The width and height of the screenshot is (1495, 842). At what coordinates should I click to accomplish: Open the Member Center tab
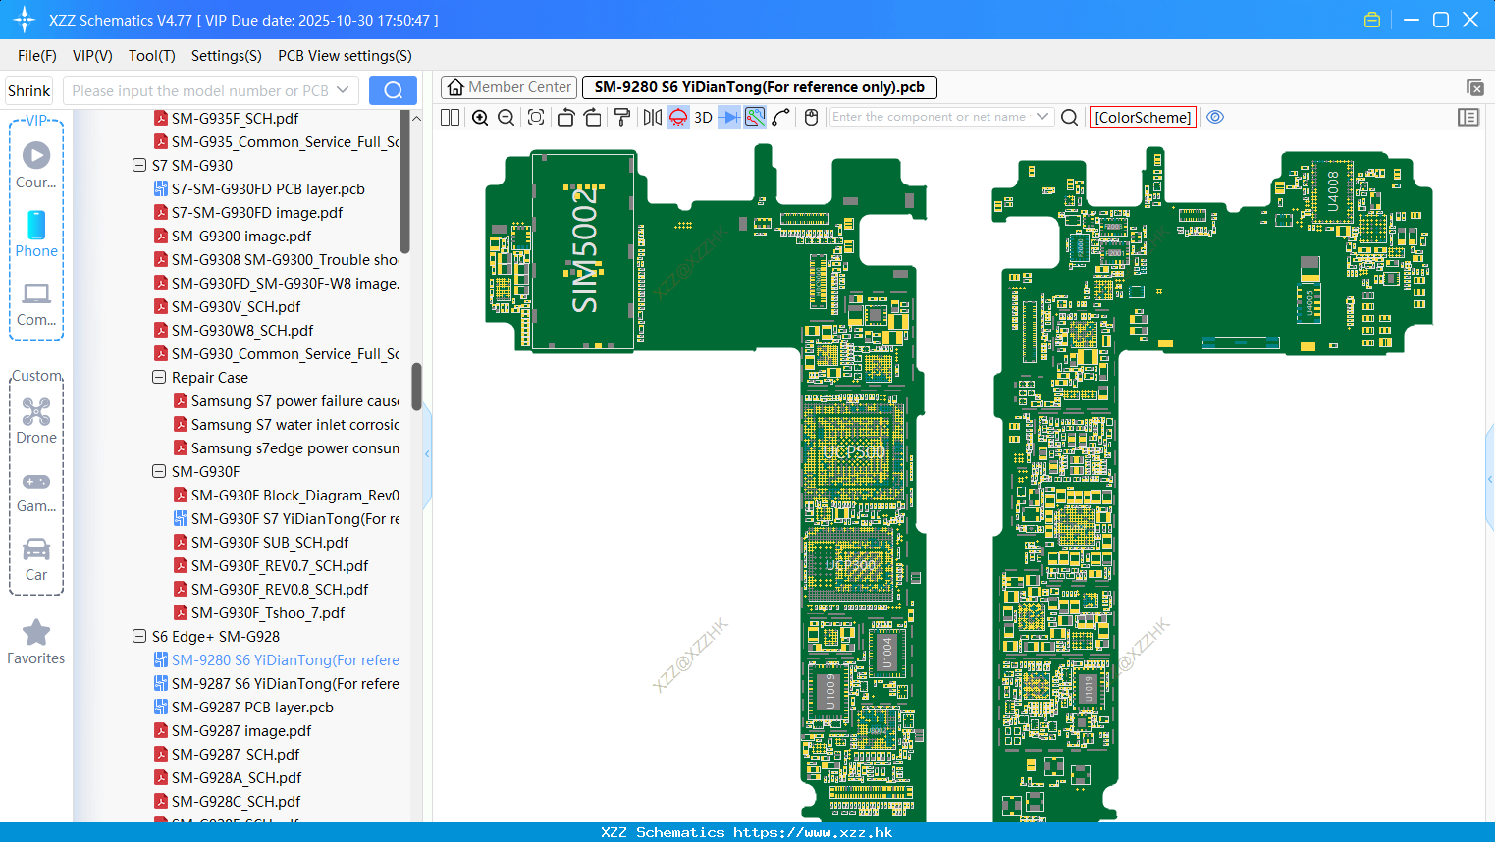(x=508, y=87)
